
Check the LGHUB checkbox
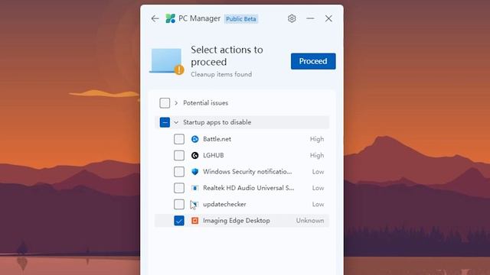(x=179, y=155)
